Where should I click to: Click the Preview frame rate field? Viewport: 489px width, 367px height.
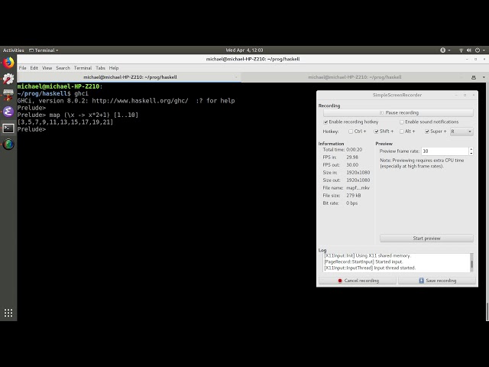pos(445,151)
